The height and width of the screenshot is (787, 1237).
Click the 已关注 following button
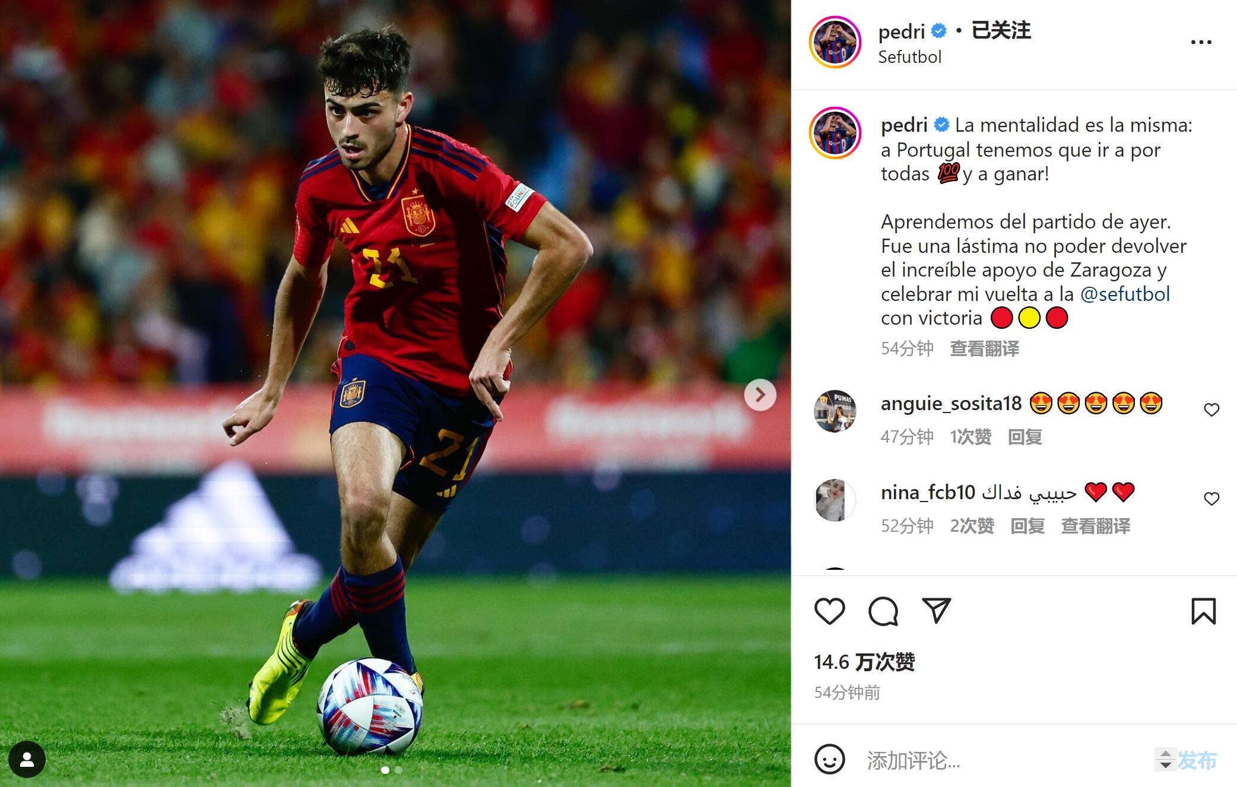[1001, 30]
